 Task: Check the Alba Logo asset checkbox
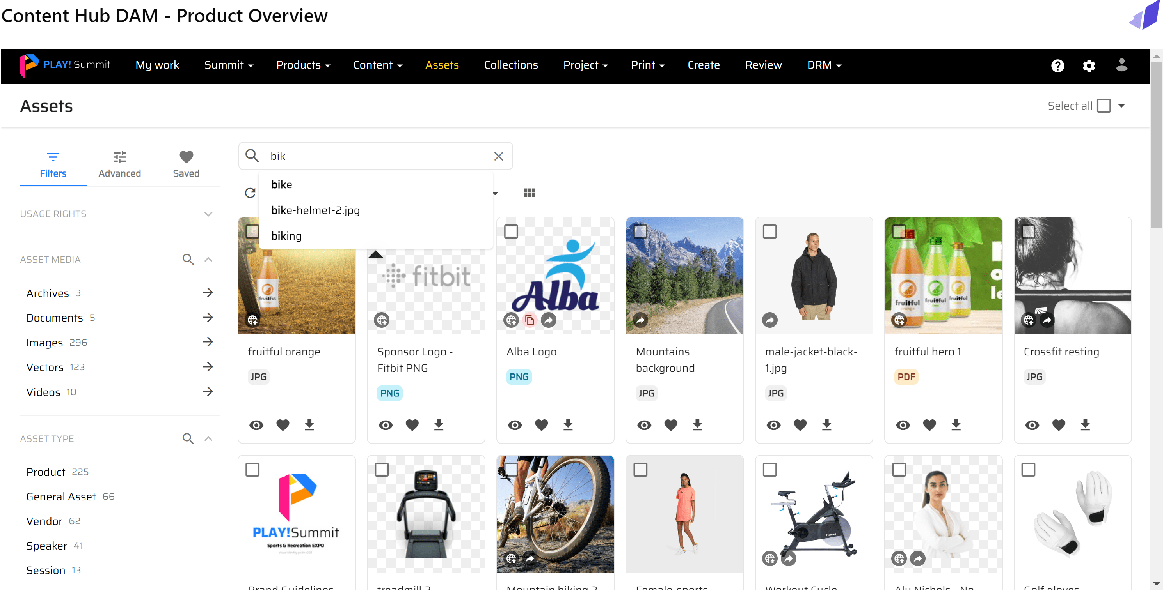click(x=511, y=231)
